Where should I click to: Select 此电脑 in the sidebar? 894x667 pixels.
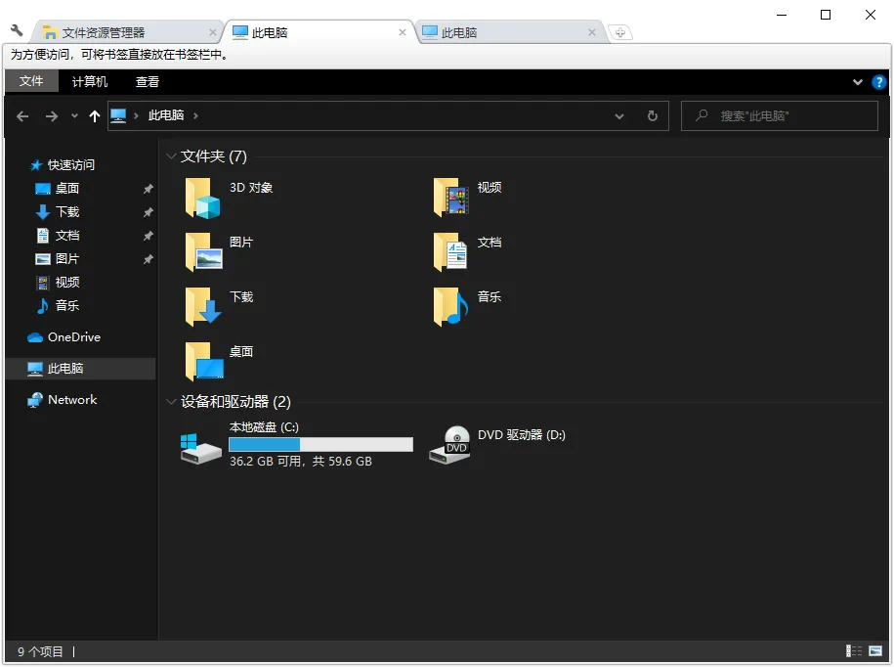(x=80, y=369)
